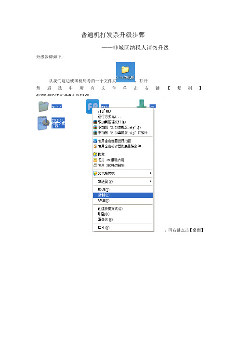Click the highlighted update folder name

56,106
